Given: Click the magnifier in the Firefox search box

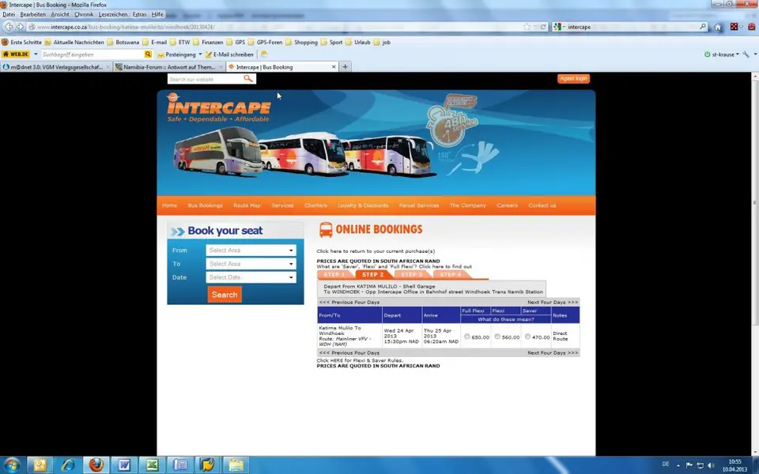Looking at the screenshot, I should 703,27.
